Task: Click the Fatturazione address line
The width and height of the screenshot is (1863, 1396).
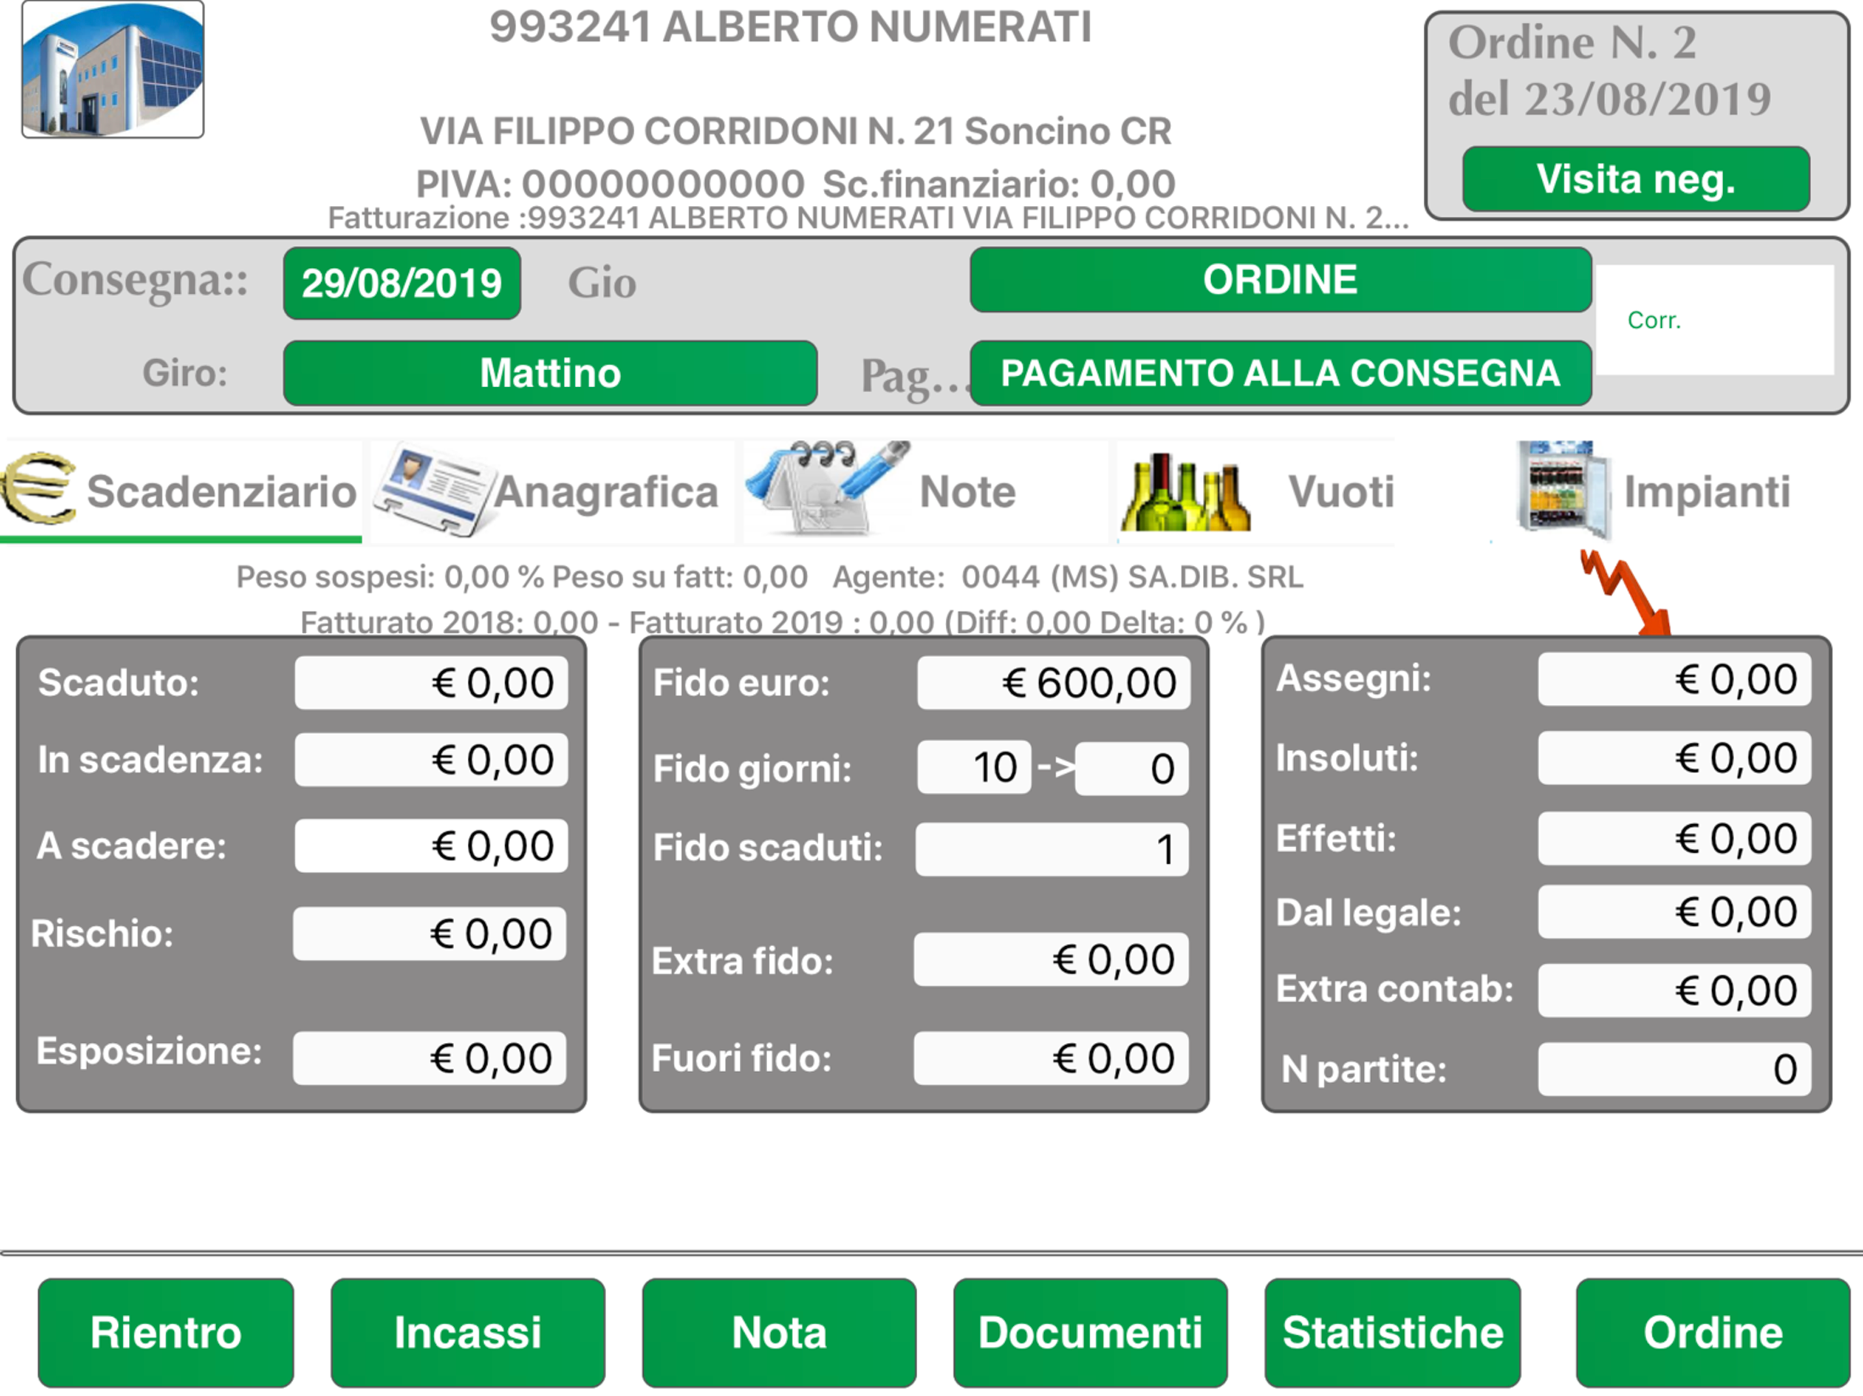Action: tap(868, 218)
